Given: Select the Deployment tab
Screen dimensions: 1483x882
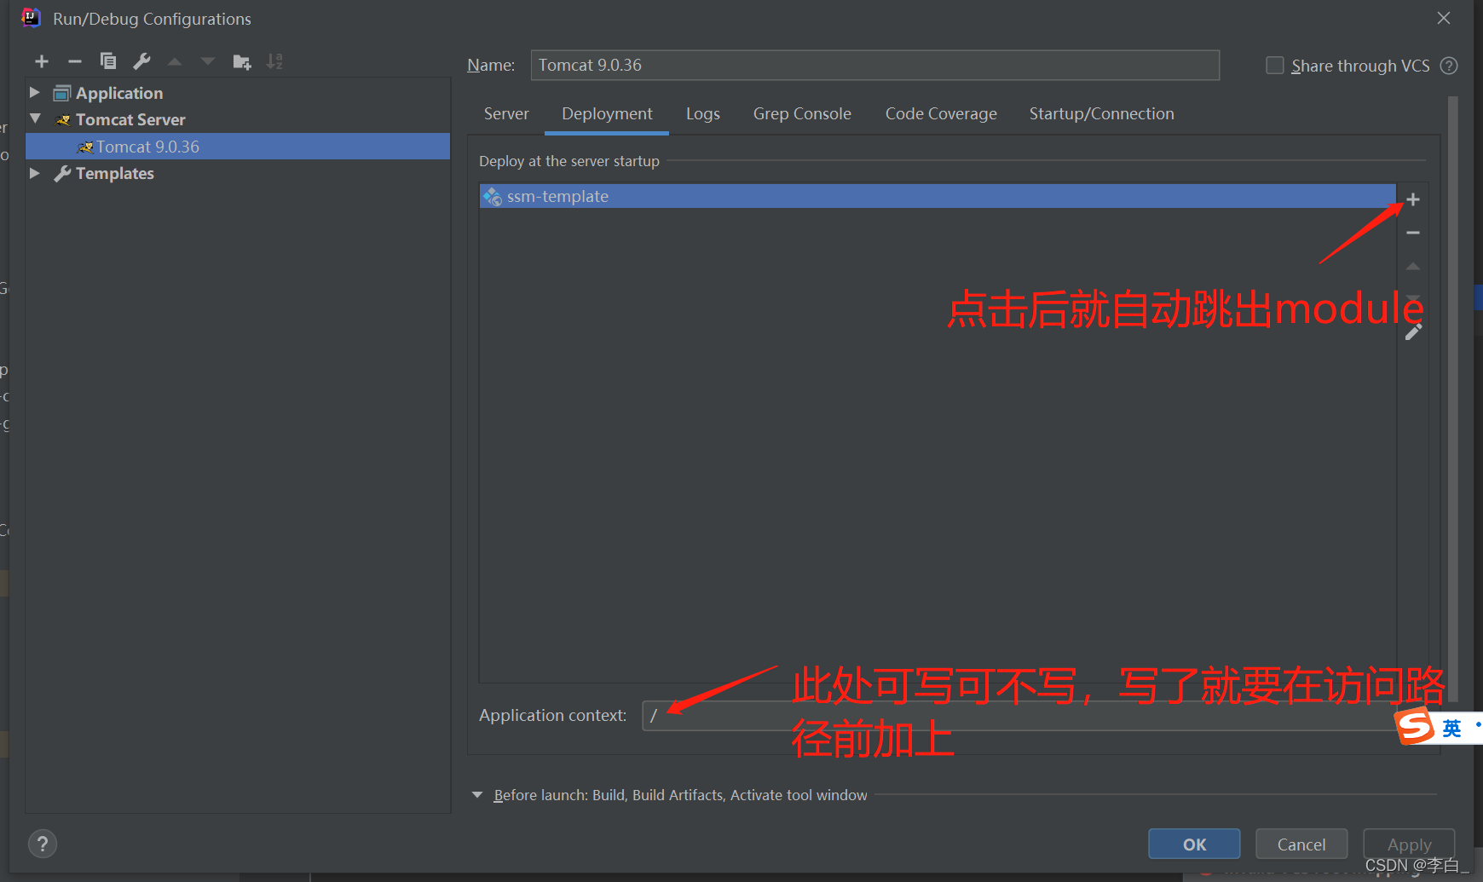Looking at the screenshot, I should [607, 113].
